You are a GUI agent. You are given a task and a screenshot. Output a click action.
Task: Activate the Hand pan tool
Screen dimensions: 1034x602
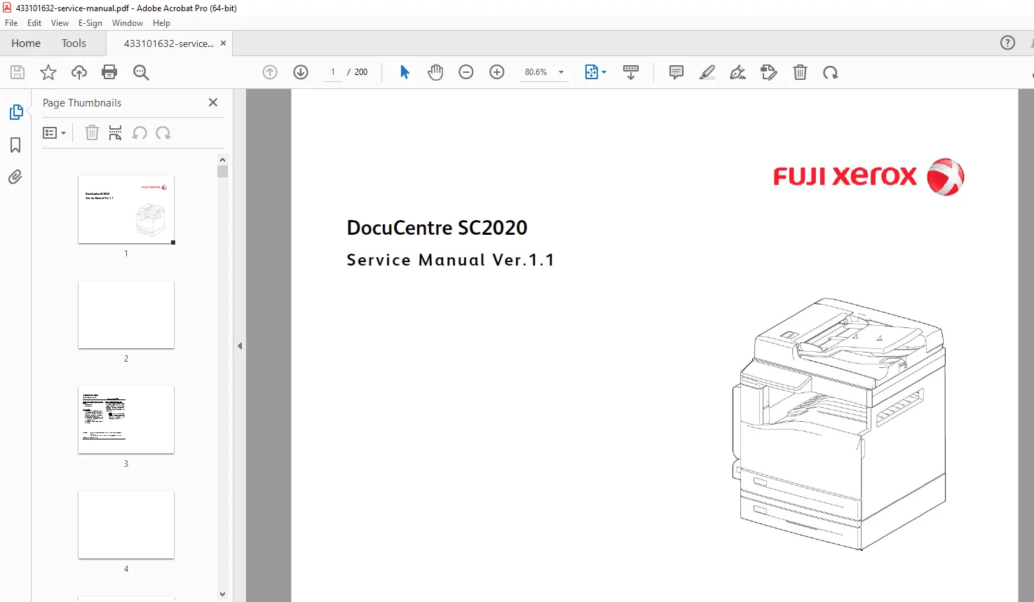click(435, 72)
